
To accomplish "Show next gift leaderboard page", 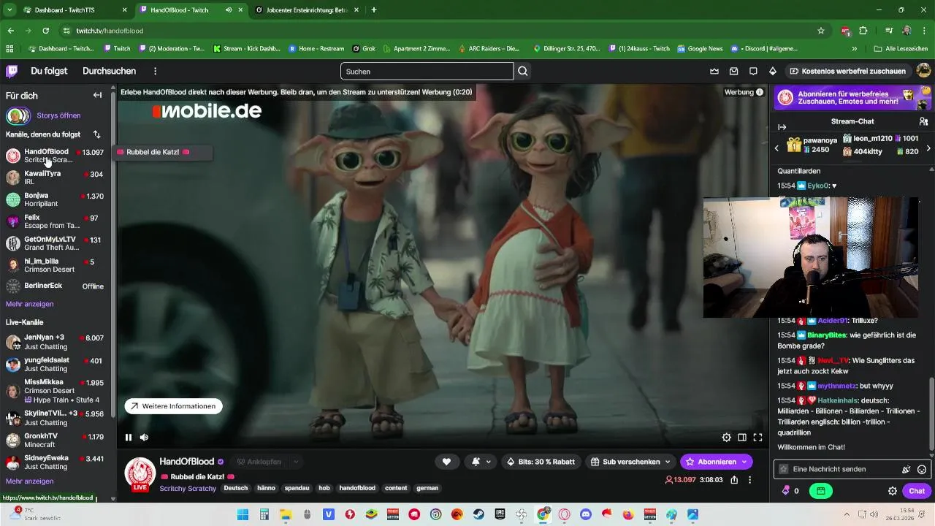I will point(928,148).
